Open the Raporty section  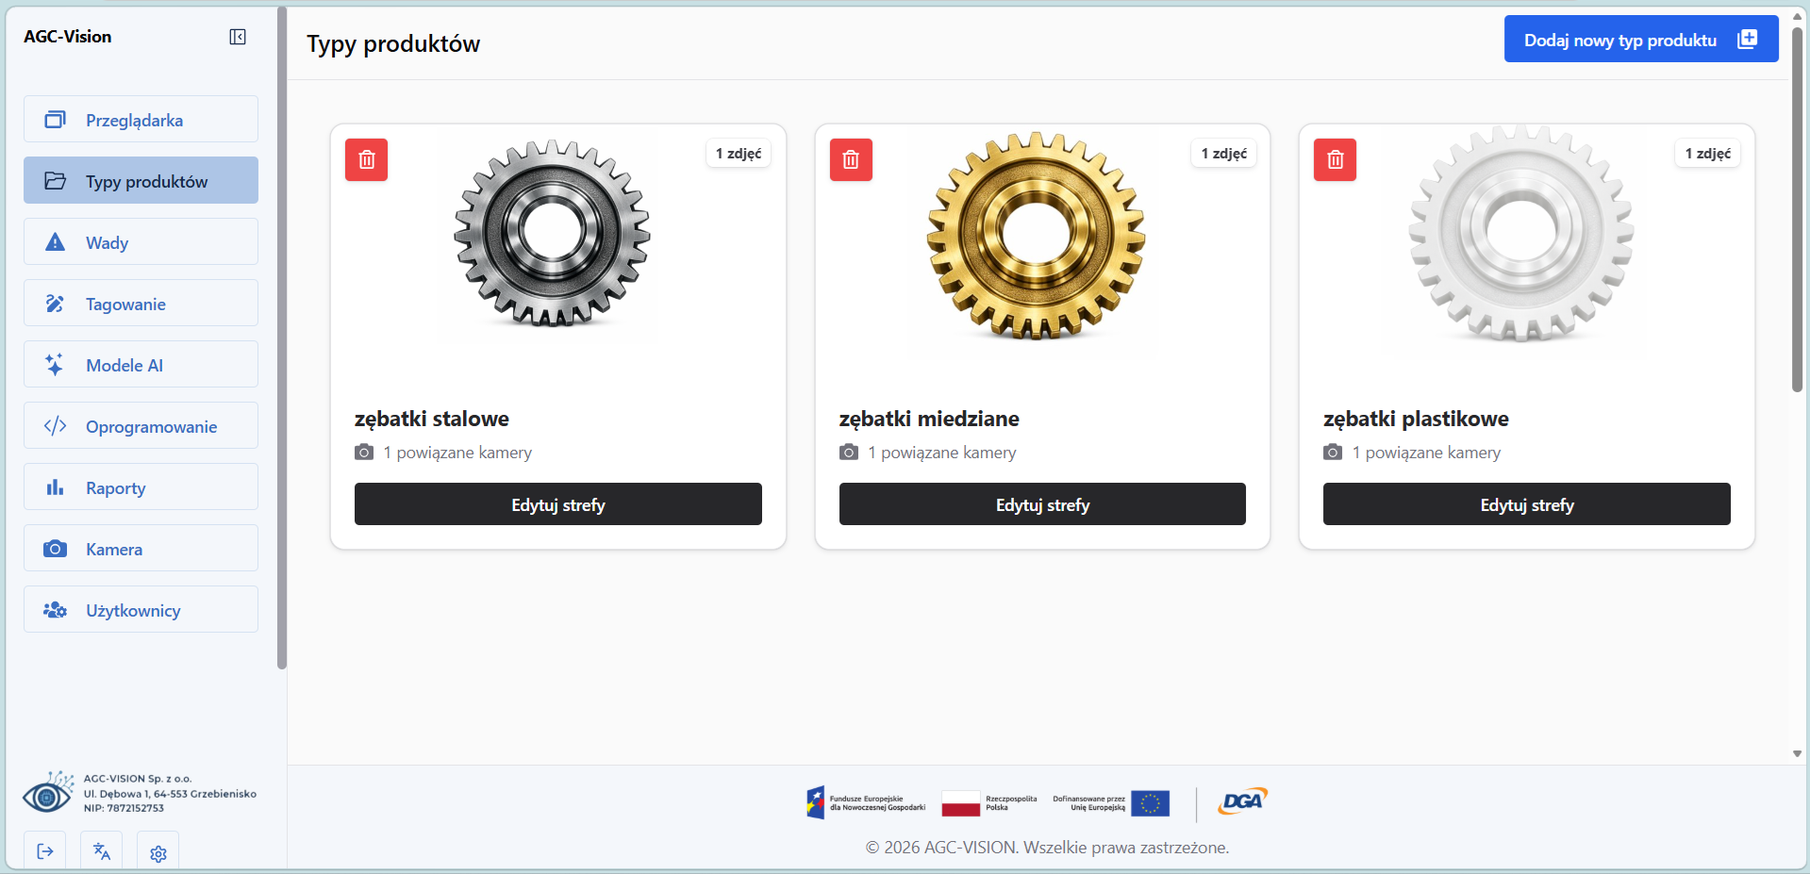tap(141, 487)
